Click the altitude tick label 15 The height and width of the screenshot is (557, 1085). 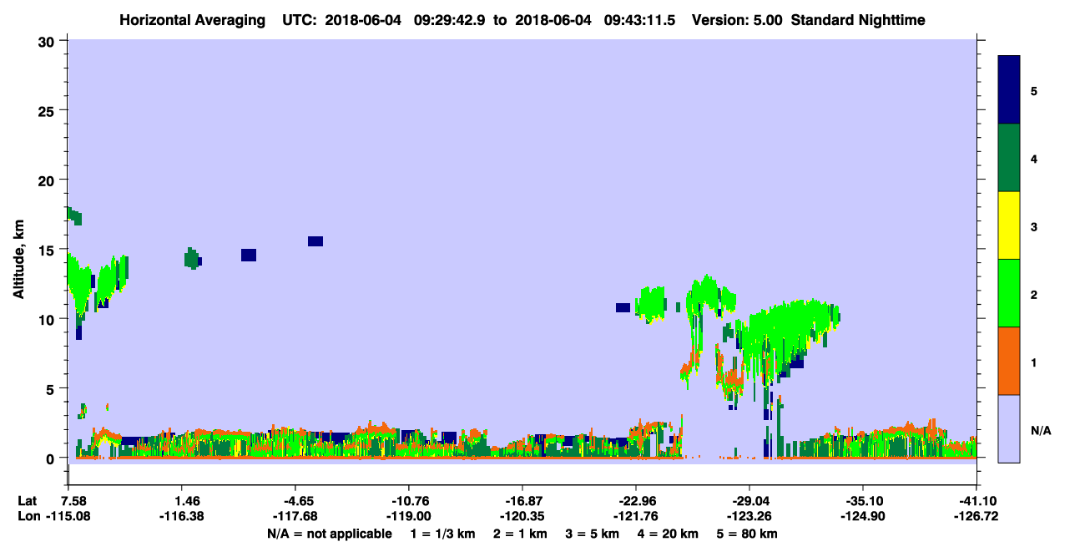click(x=48, y=250)
